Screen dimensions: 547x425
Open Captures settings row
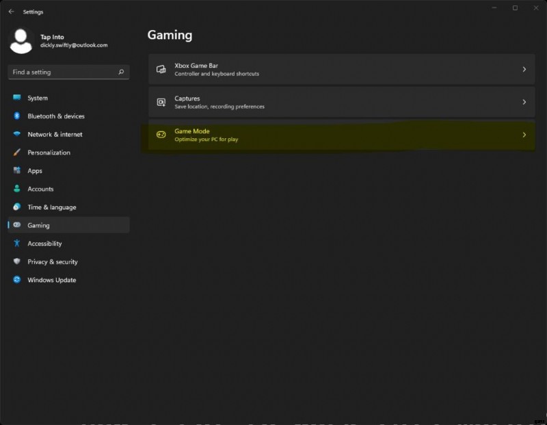(x=341, y=102)
